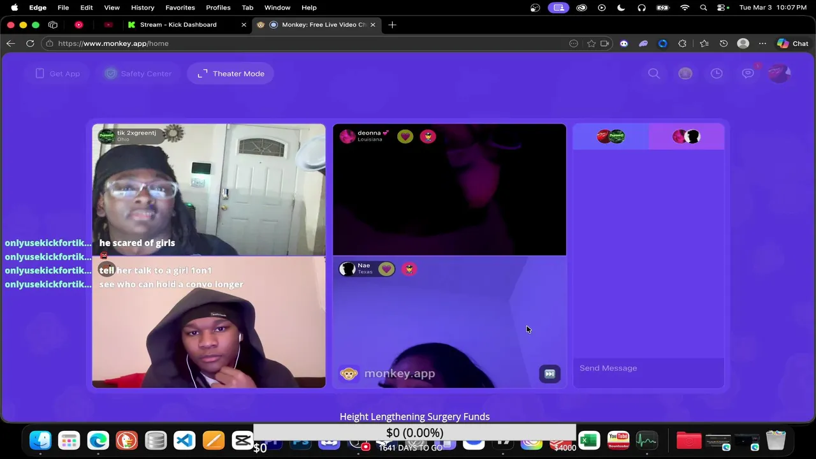Click Wi-Fi icon in menu bar
816x459 pixels.
click(x=685, y=8)
